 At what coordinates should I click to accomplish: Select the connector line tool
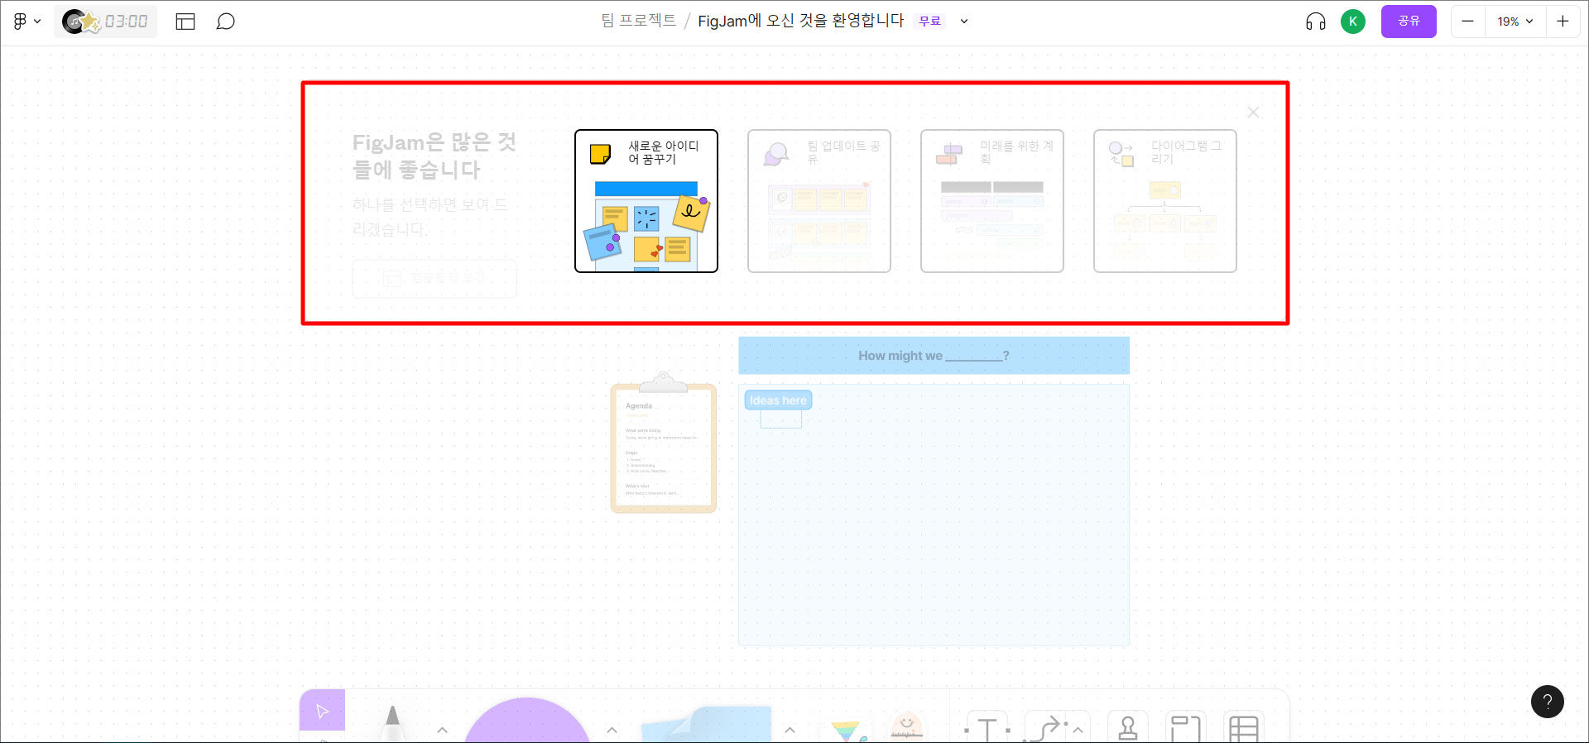point(1045,728)
